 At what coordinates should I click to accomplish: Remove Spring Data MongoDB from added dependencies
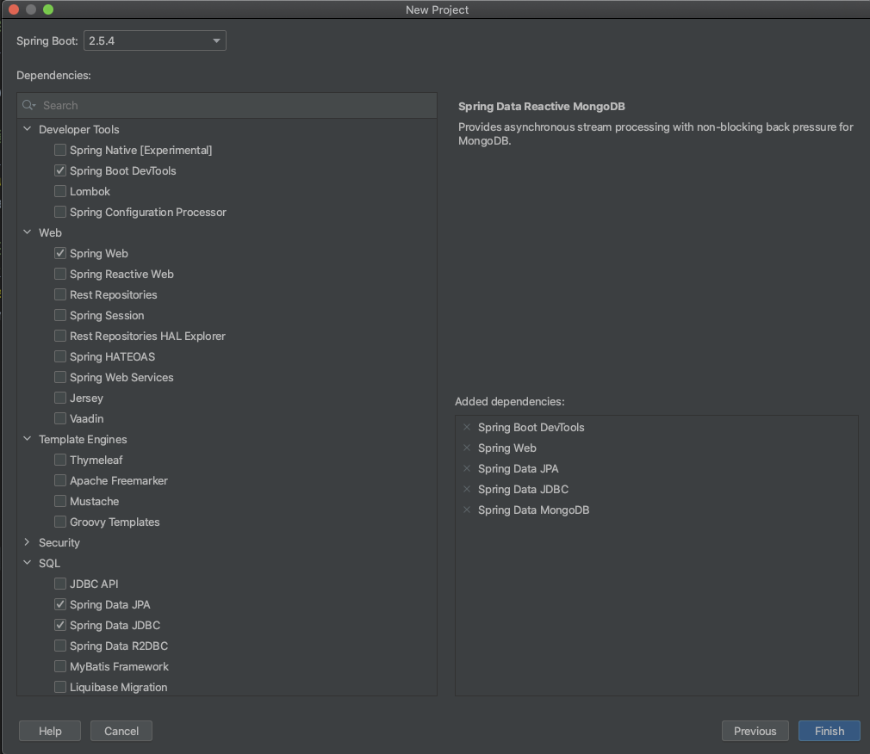coord(467,510)
